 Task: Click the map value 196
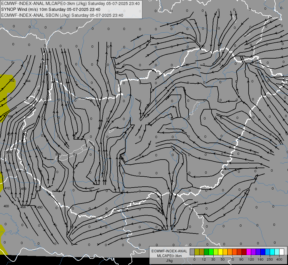pos(10,116)
